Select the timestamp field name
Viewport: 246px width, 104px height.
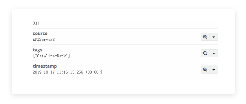(45, 66)
